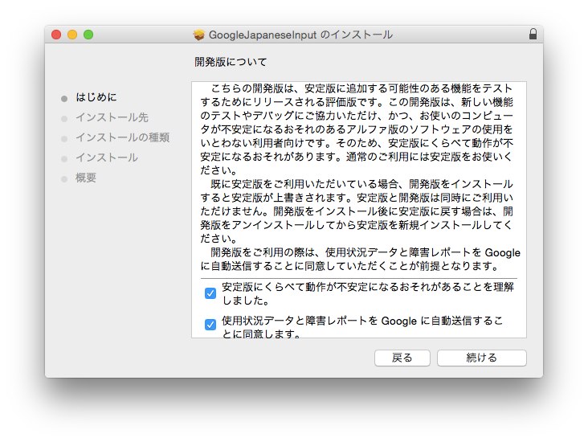588x442 pixels.
Task: Click the paragraph starting こちらの開発版は
Action: coord(357,129)
